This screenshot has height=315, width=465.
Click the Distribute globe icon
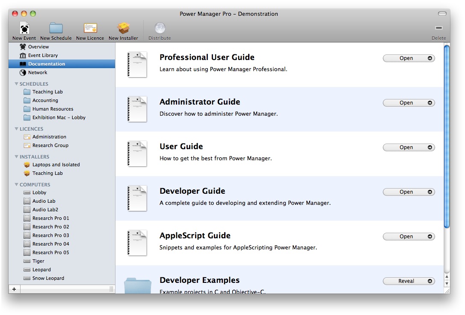pos(160,28)
